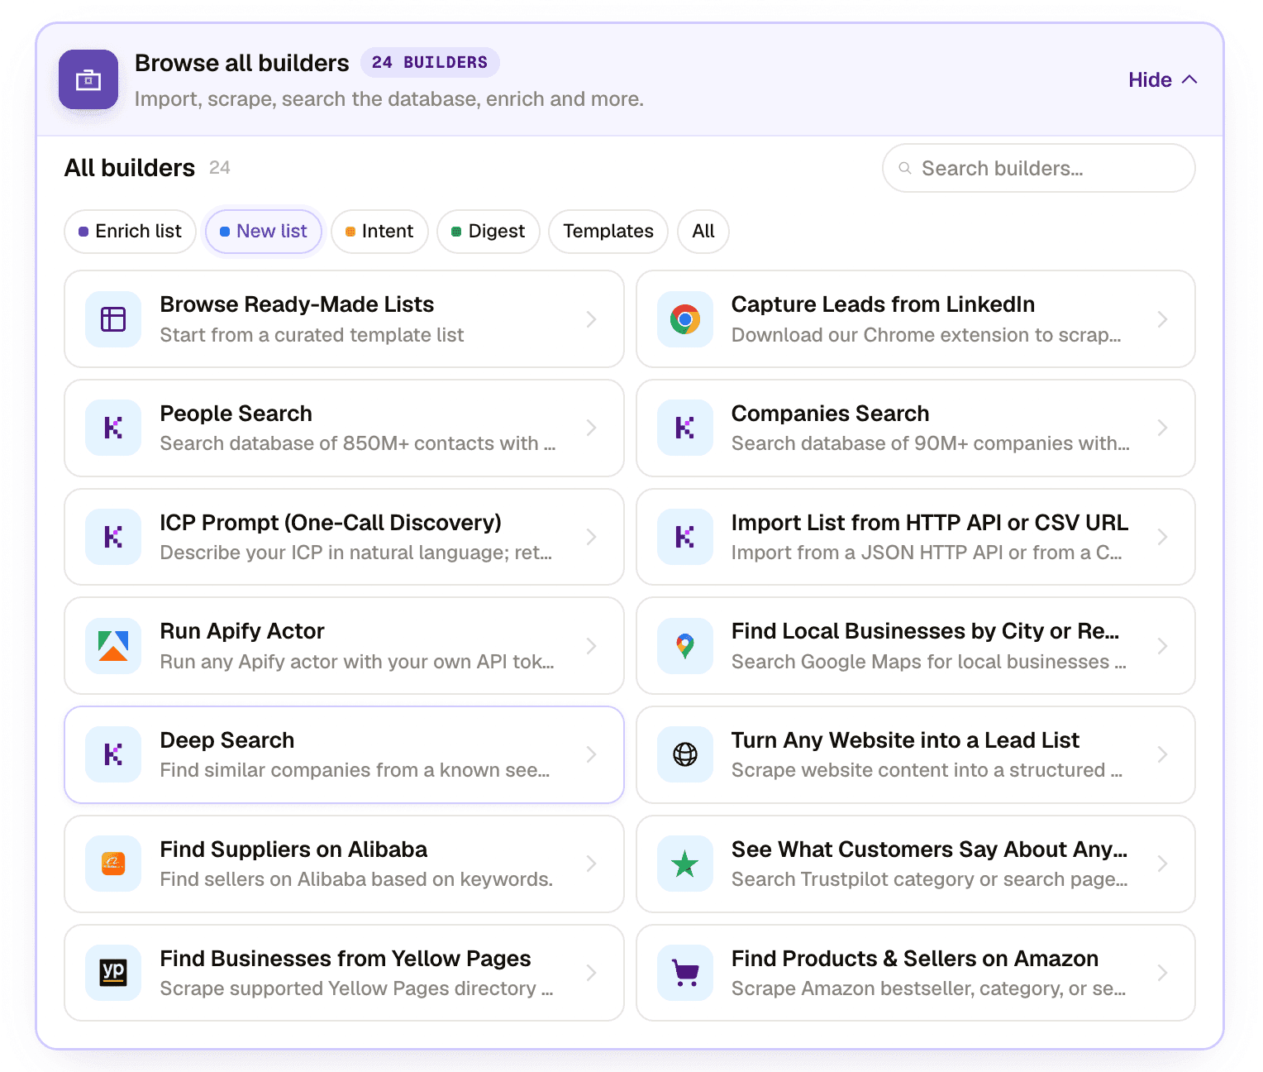Click 'Find Businesses from Yellow Pages' title text

tap(346, 959)
